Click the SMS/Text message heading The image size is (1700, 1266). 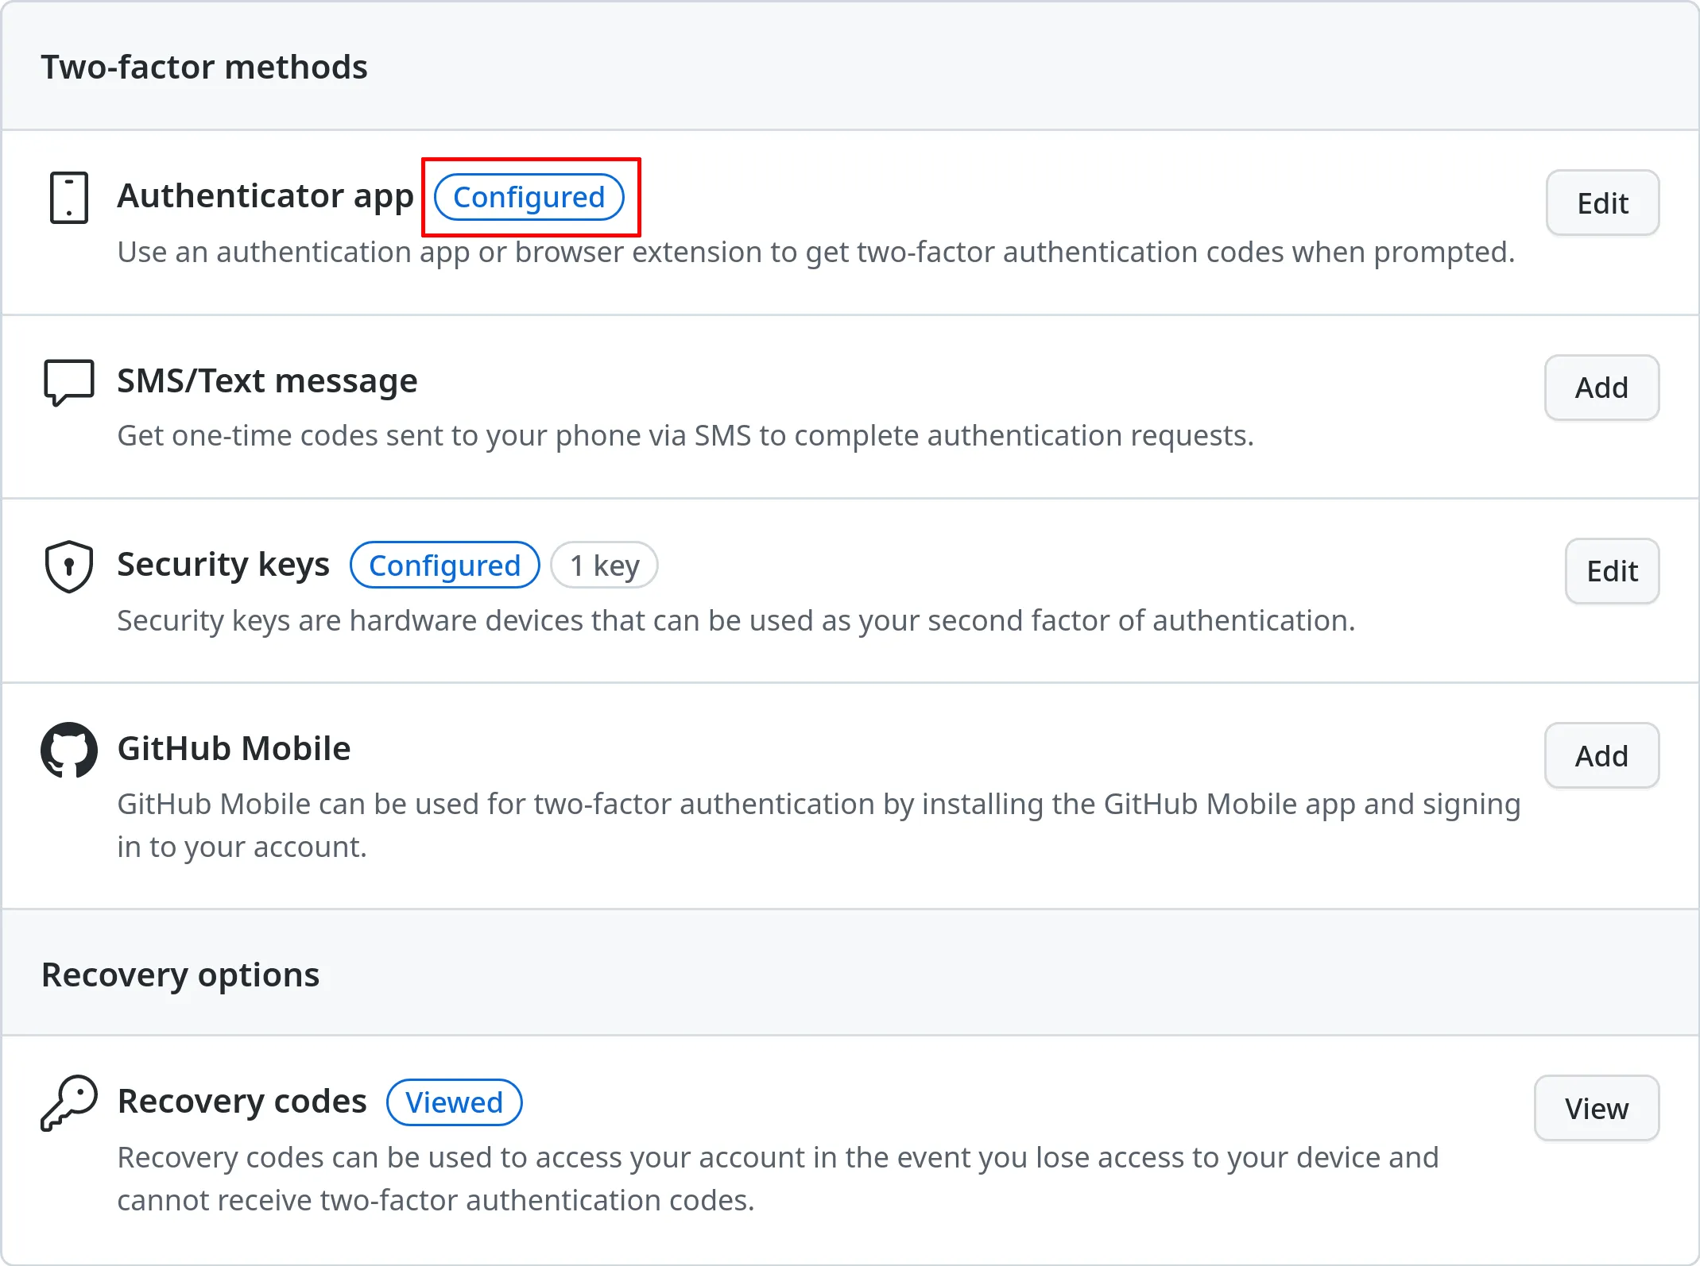pyautogui.click(x=267, y=381)
